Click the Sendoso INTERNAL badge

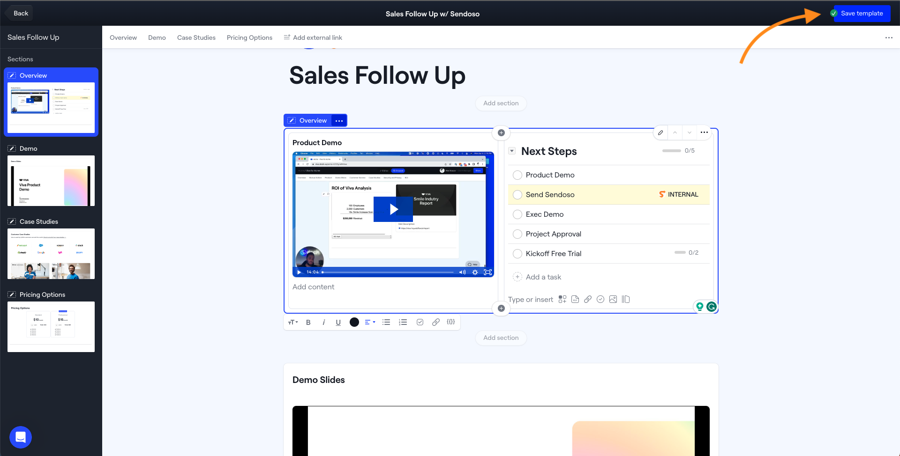pyautogui.click(x=679, y=194)
